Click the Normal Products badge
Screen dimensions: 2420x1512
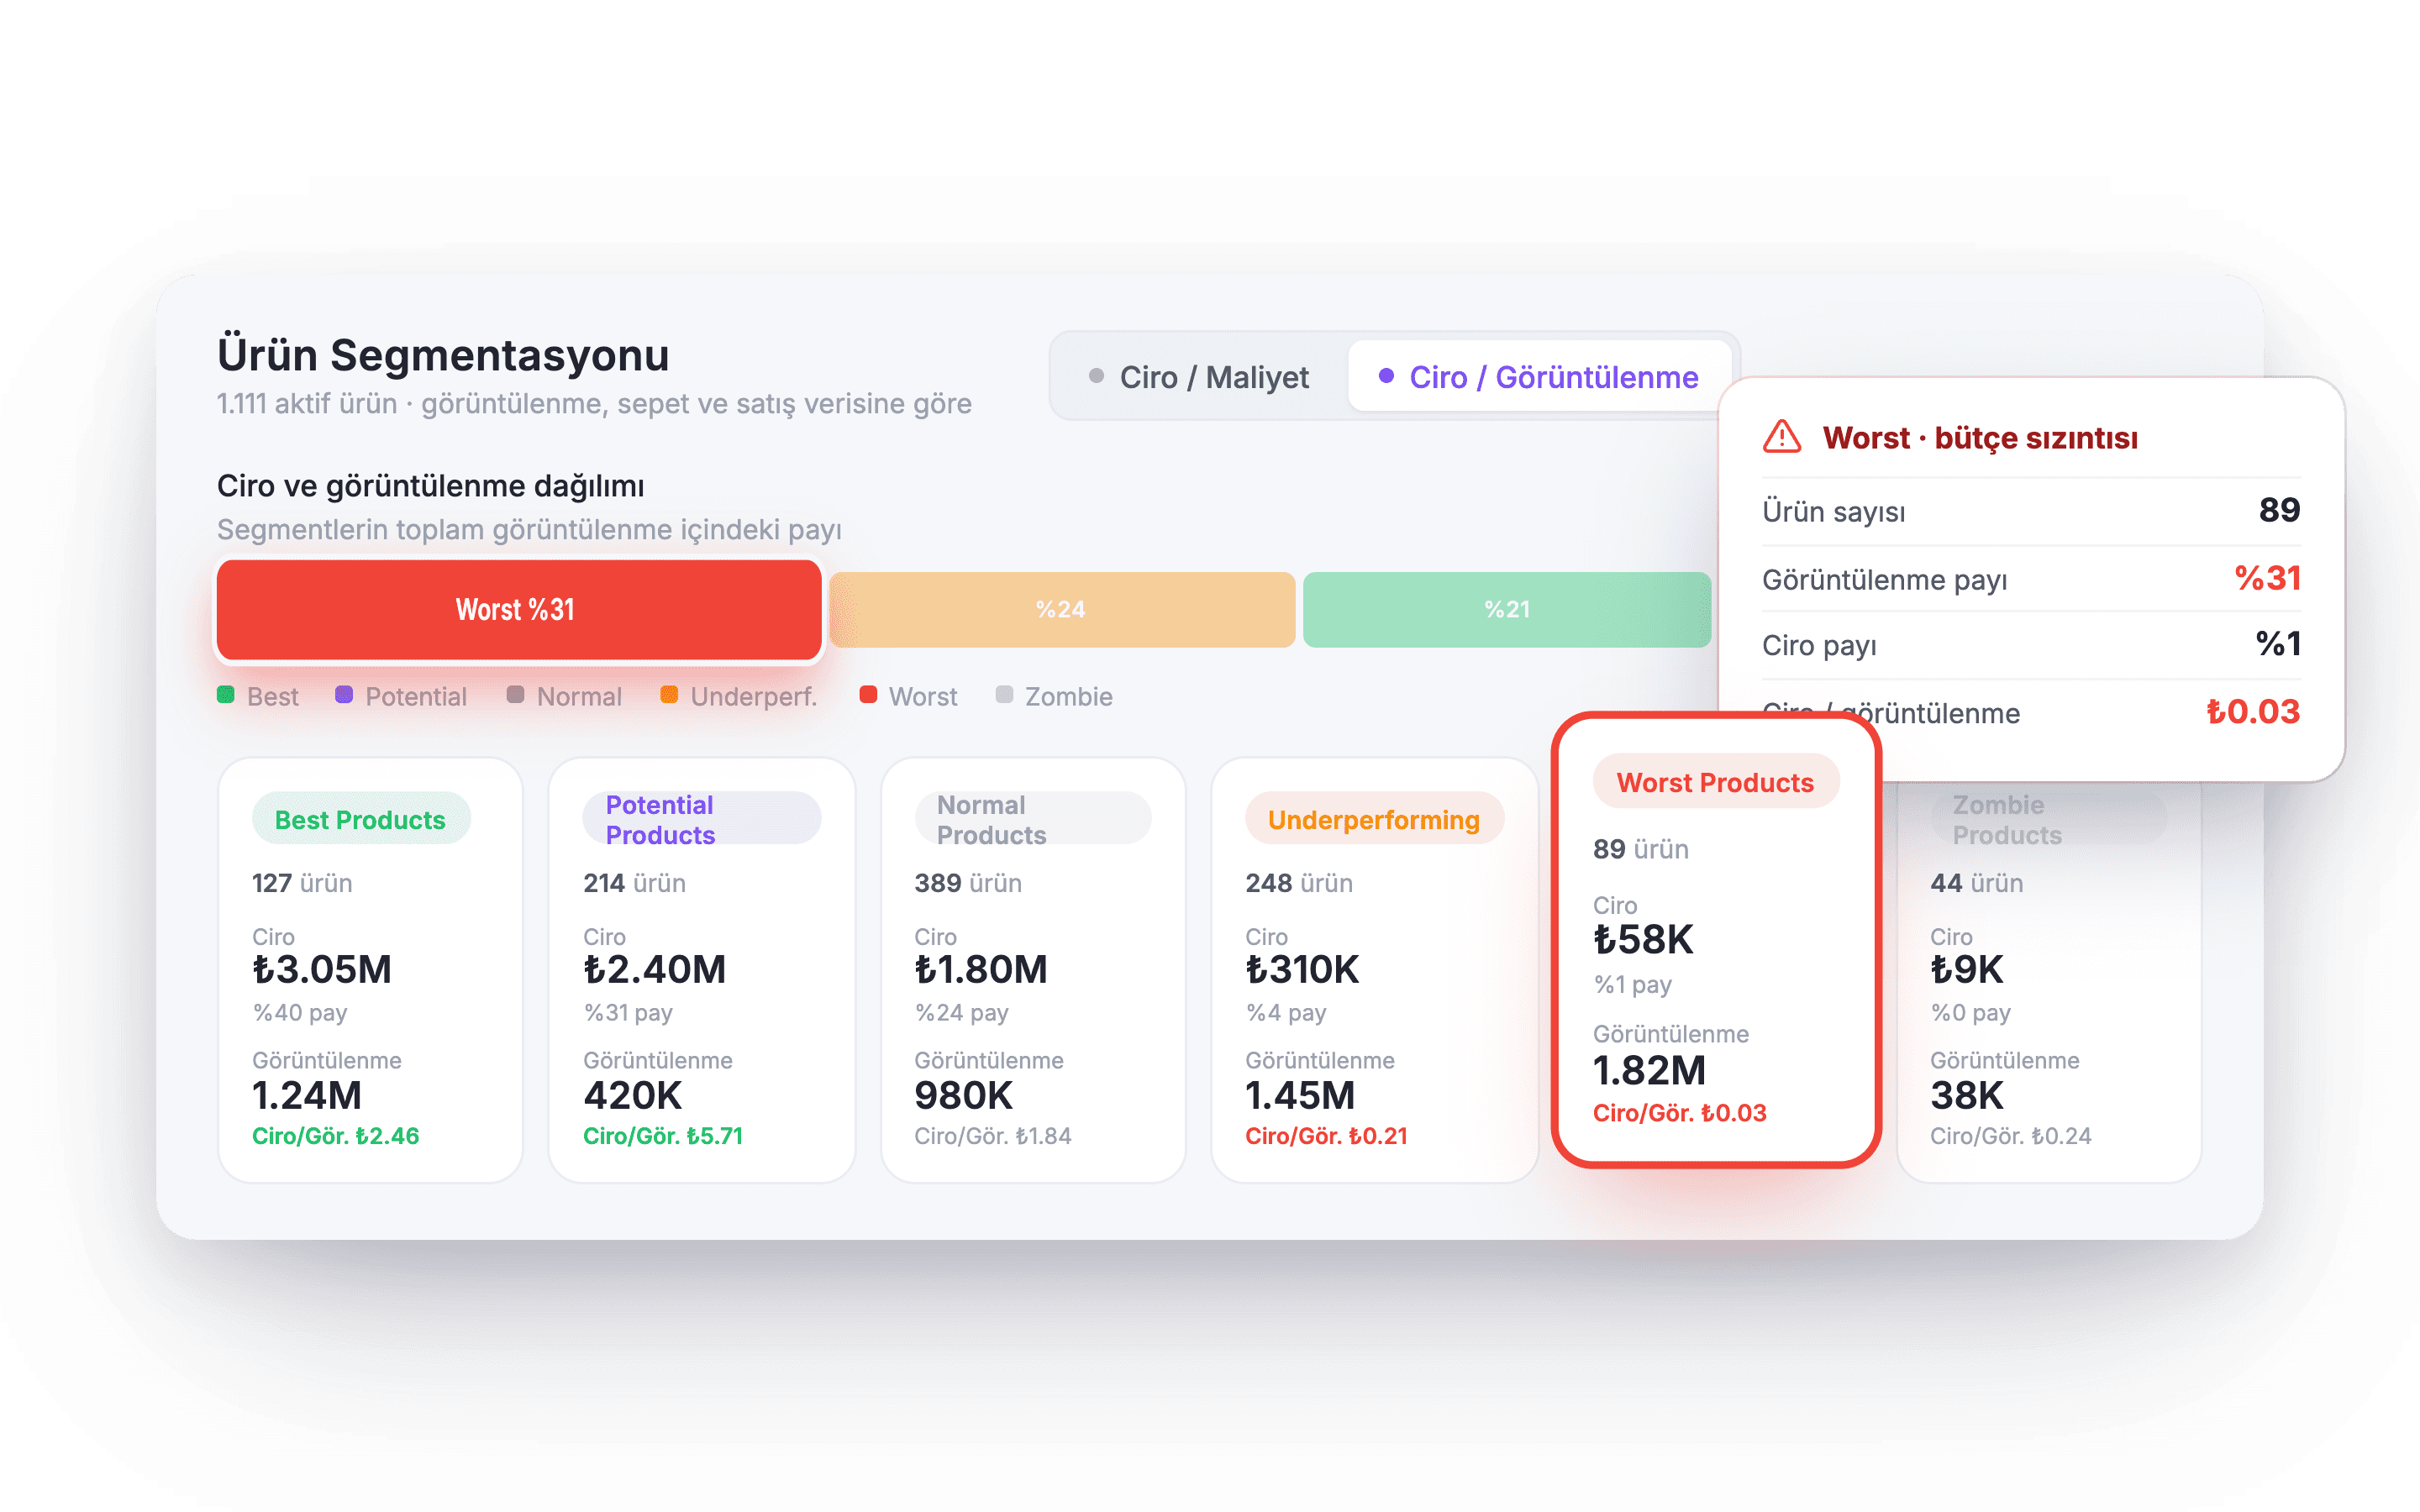click(x=1033, y=819)
